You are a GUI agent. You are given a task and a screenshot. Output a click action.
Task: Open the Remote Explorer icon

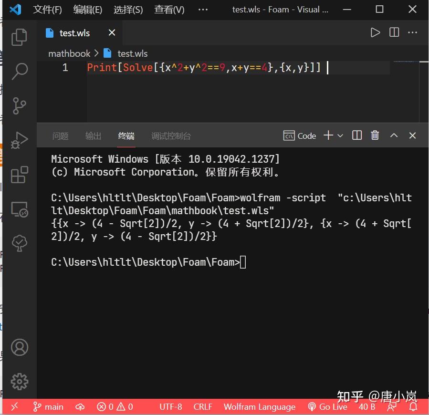[19, 208]
